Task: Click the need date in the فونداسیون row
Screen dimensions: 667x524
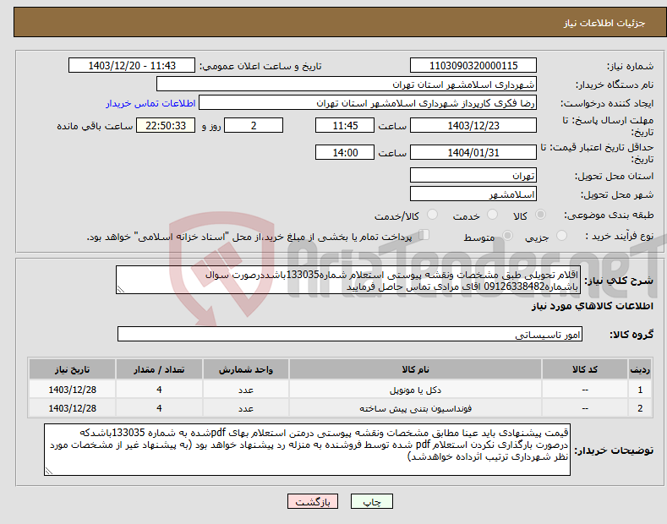Action: (x=73, y=408)
